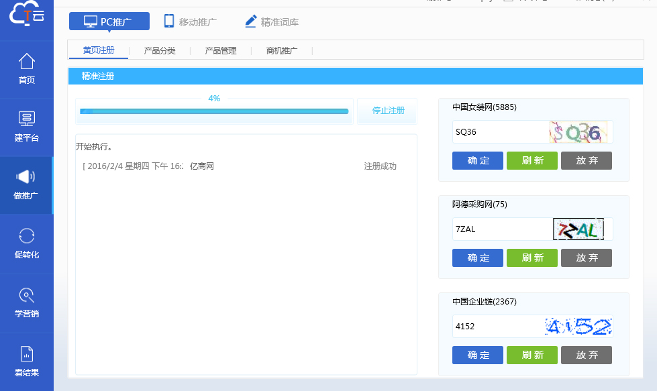Open the 首页 home icon in sidebar
The width and height of the screenshot is (657, 391).
(26, 62)
